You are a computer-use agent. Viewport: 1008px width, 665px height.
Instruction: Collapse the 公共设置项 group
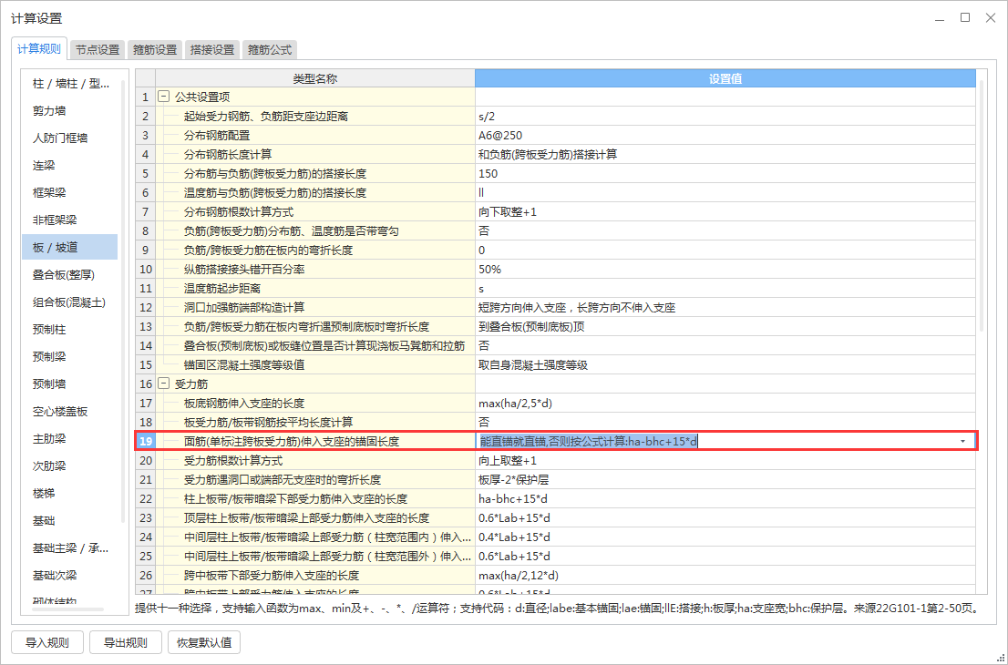(164, 97)
